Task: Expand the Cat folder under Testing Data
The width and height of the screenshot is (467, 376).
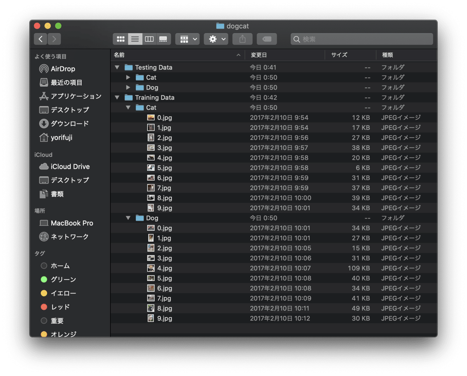Action: pyautogui.click(x=128, y=77)
